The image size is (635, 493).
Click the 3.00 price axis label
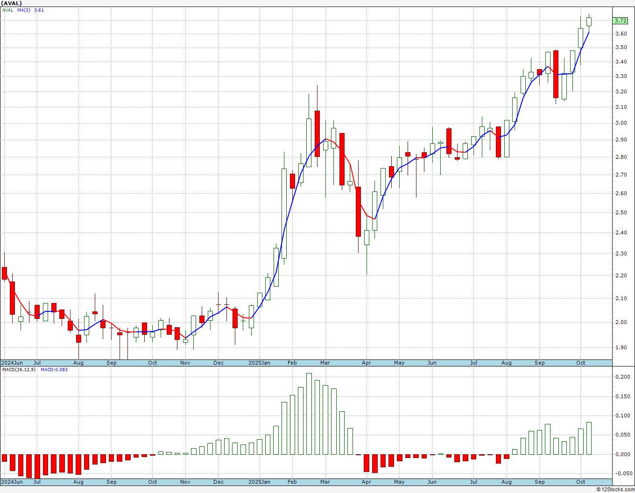tap(621, 123)
